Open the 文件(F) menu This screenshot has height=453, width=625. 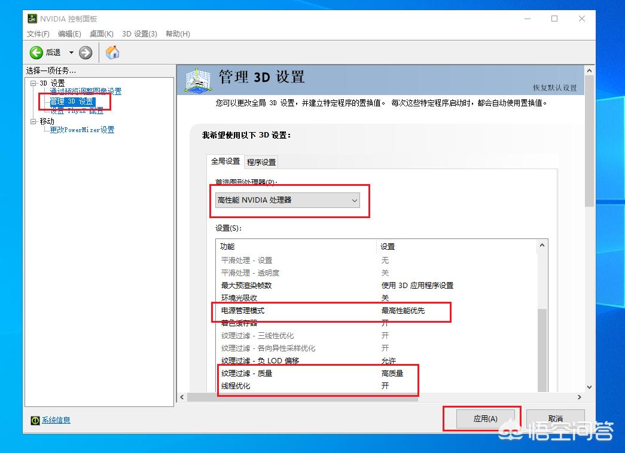pyautogui.click(x=38, y=34)
